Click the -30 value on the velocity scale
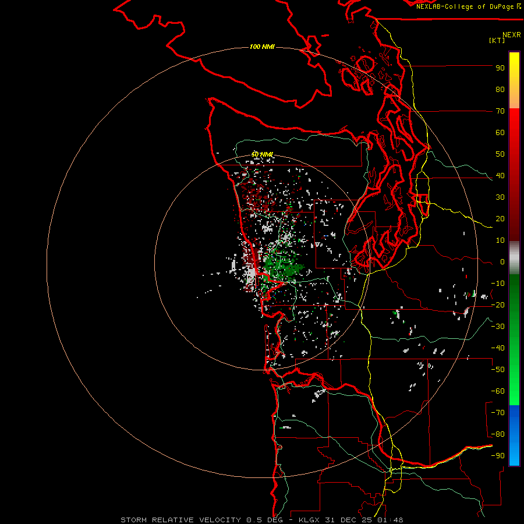 (498, 327)
